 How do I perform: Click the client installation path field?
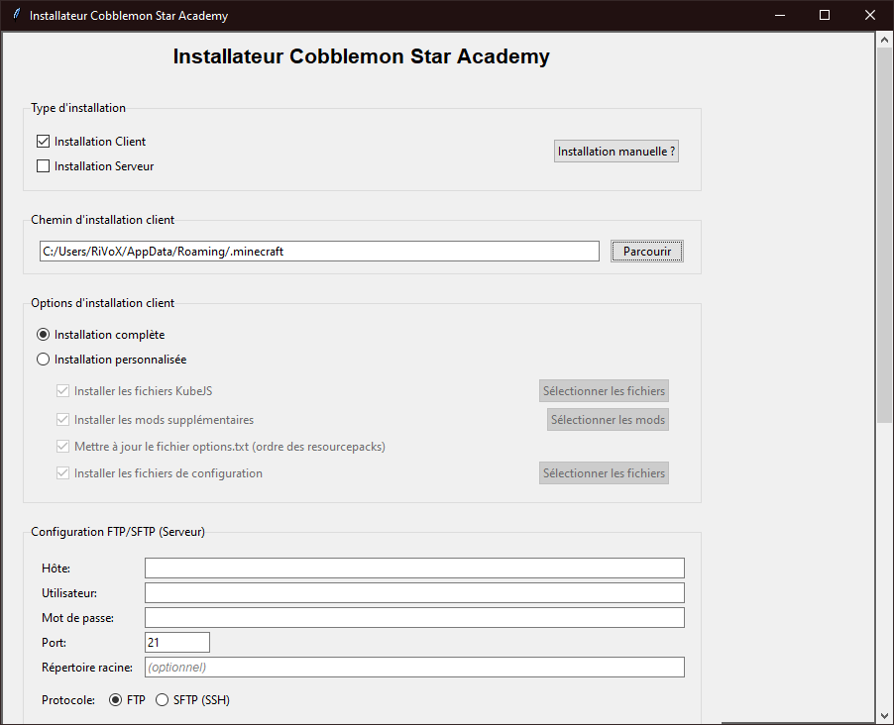click(319, 252)
